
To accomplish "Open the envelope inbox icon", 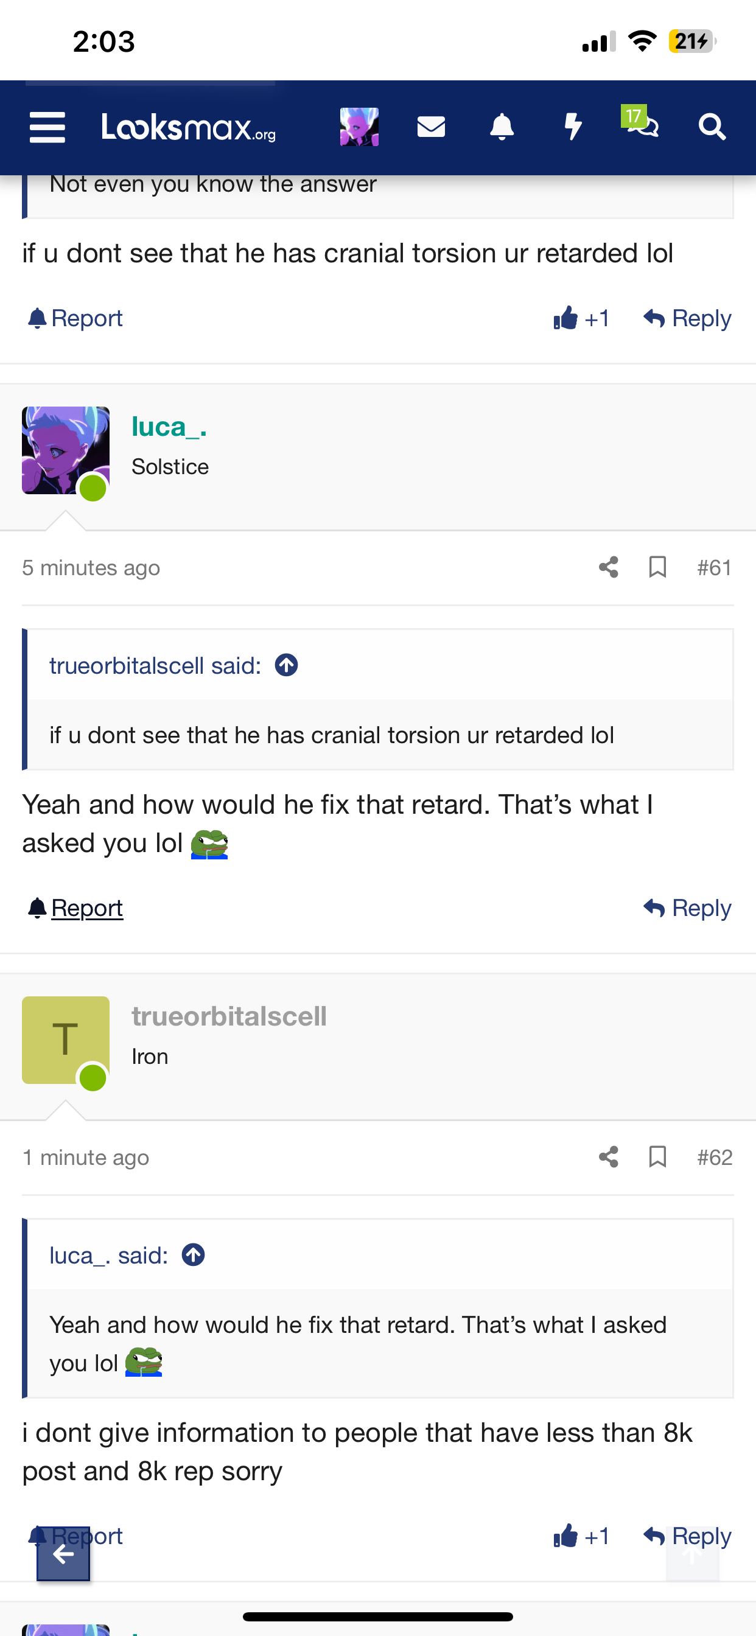I will point(431,127).
